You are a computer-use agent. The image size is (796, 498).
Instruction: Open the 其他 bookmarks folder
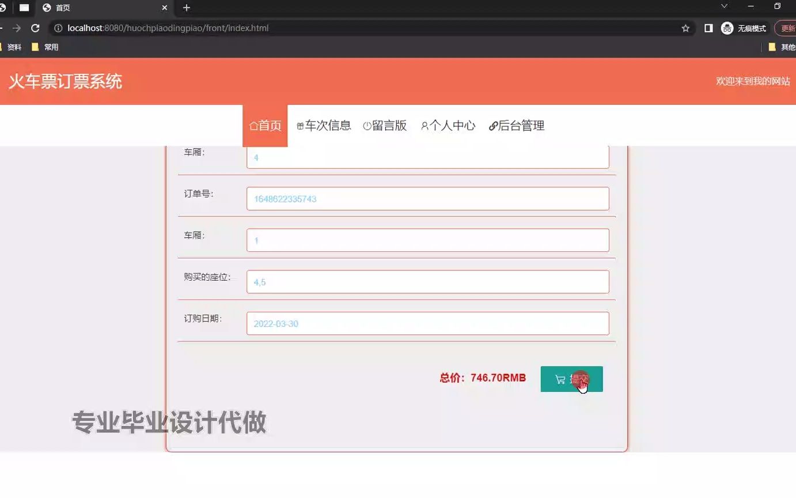click(782, 47)
